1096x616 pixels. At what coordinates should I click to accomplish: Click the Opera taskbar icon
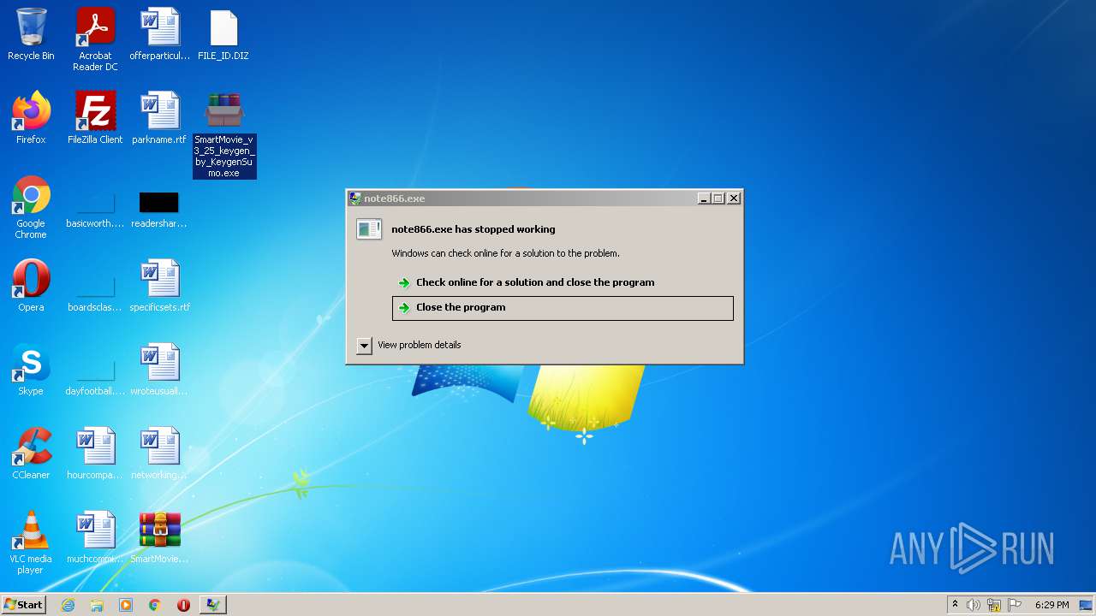pyautogui.click(x=183, y=605)
